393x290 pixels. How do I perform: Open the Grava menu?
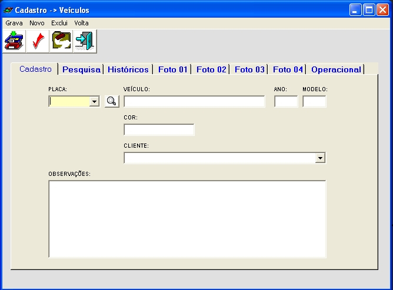point(14,22)
